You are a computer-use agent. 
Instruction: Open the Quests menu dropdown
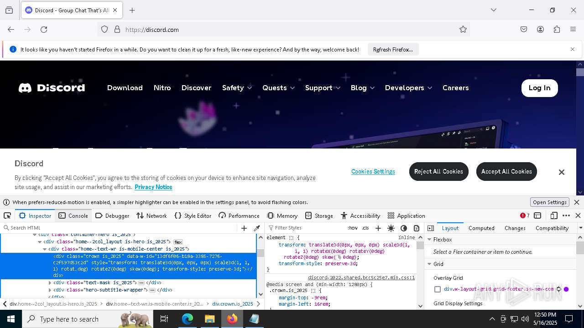[x=278, y=88]
